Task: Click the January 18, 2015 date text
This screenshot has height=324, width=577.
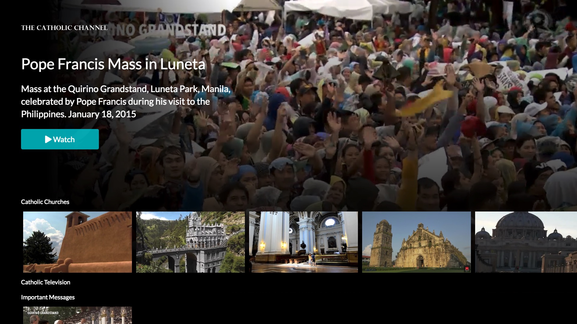Action: click(x=102, y=114)
